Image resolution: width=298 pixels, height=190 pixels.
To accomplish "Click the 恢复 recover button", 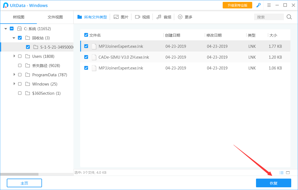I will click(274, 183).
